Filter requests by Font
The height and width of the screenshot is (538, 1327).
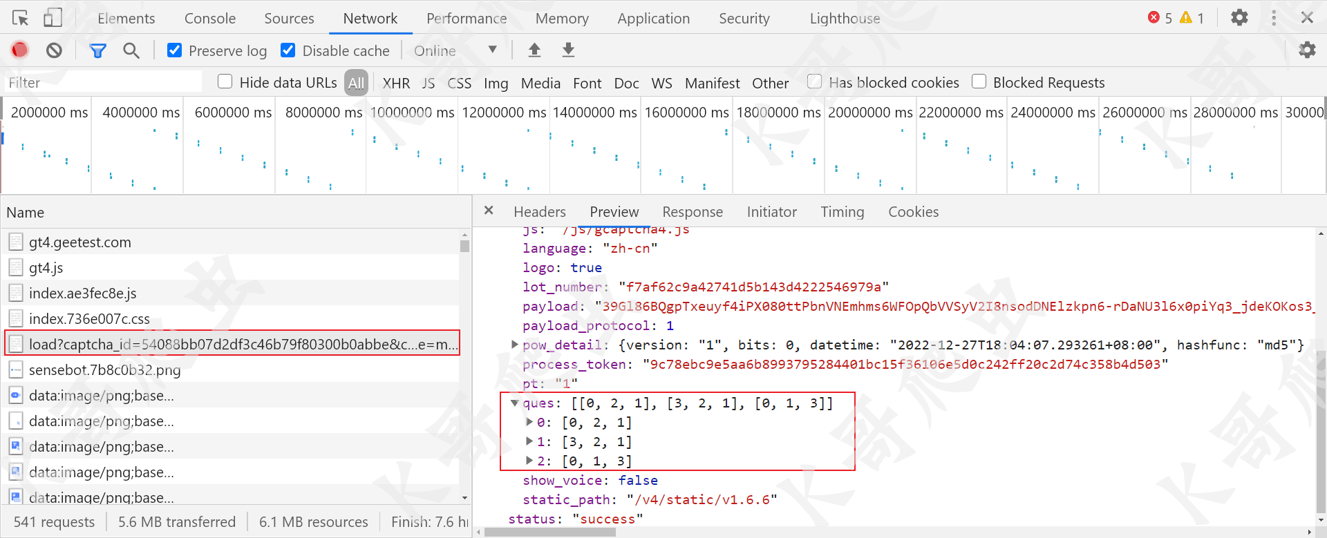pyautogui.click(x=587, y=83)
